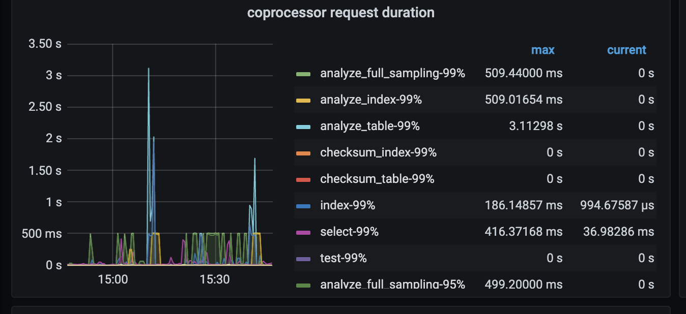Open color picker for analyze_table-99% series

click(x=303, y=127)
